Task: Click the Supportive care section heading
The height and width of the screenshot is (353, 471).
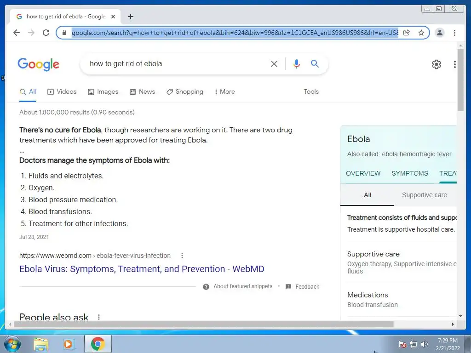Action: 373,254
